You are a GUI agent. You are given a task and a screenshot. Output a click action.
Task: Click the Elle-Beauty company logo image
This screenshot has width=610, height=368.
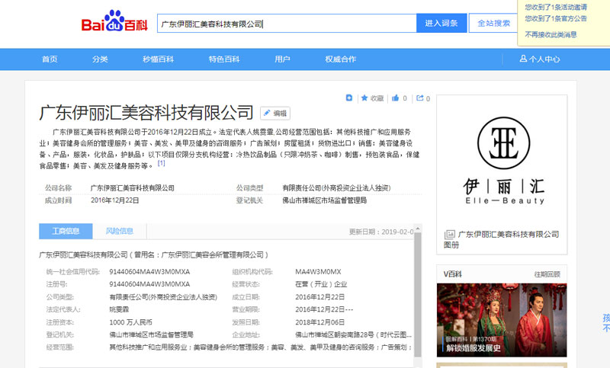pos(503,161)
